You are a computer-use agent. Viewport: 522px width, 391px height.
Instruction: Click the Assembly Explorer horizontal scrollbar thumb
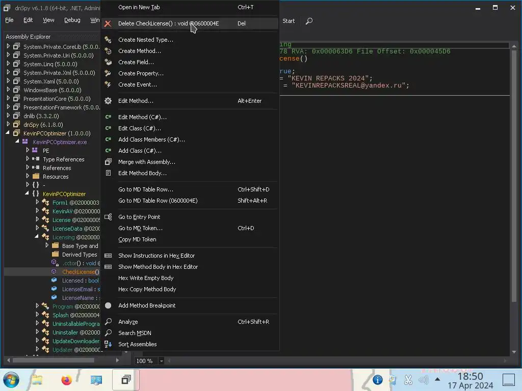tap(53, 360)
